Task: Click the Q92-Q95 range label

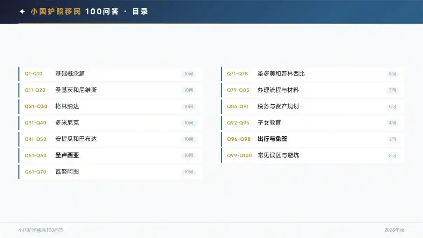Action: (x=238, y=123)
